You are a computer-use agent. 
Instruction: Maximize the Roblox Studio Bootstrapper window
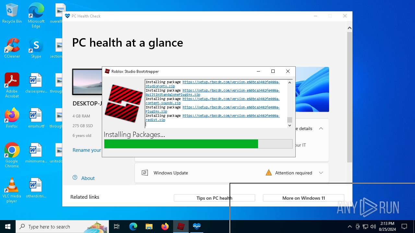(273, 71)
